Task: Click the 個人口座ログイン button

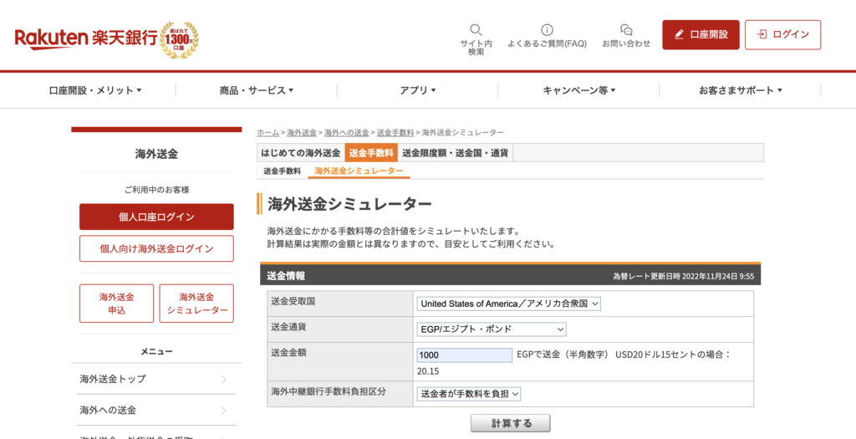Action: tap(156, 217)
